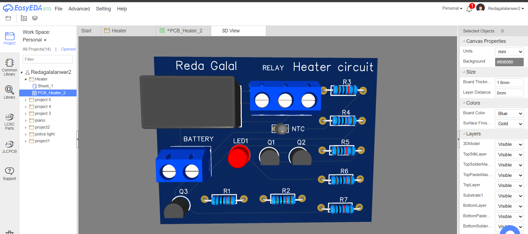Collapse the Size section

click(464, 72)
